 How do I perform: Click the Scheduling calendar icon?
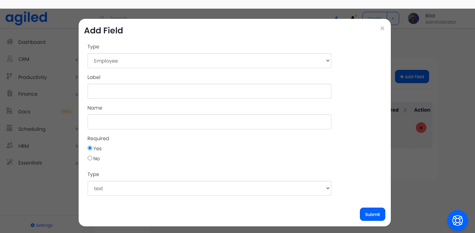pyautogui.click(x=10, y=128)
